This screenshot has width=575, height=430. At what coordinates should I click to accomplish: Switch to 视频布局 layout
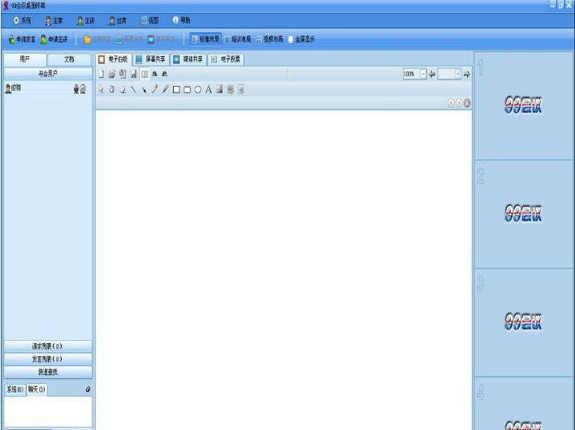[x=269, y=39]
